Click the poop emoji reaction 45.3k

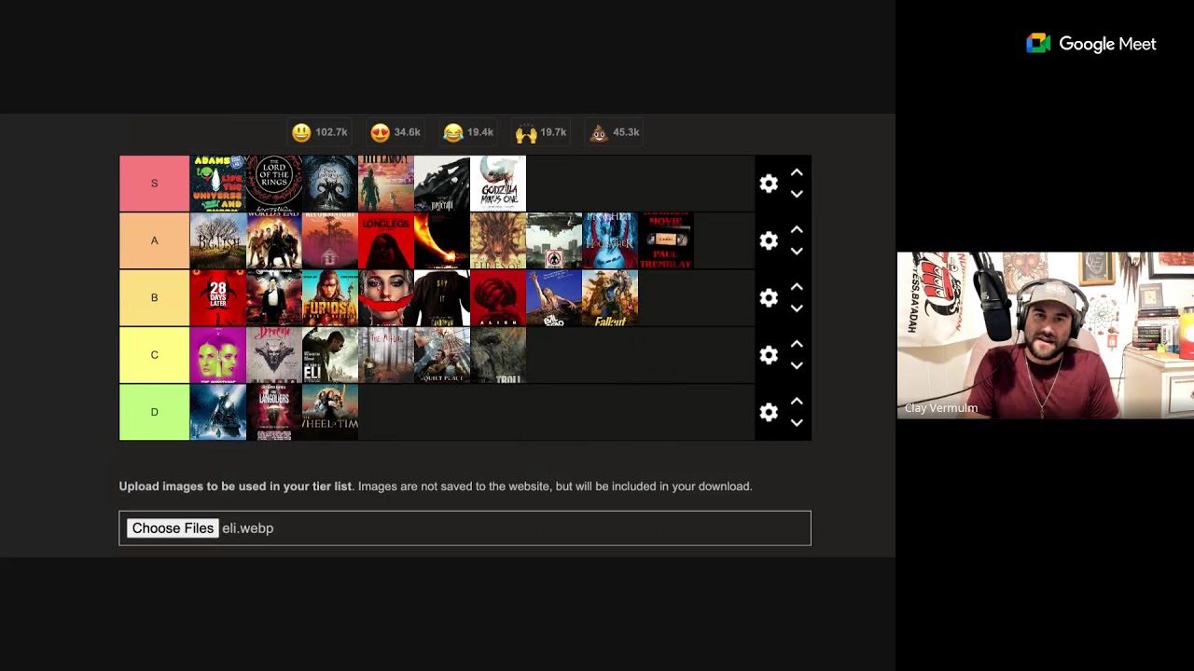click(615, 132)
